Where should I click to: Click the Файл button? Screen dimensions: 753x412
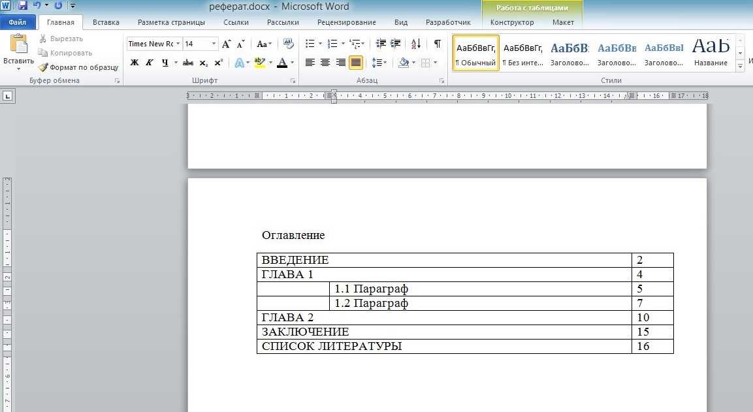tap(18, 22)
